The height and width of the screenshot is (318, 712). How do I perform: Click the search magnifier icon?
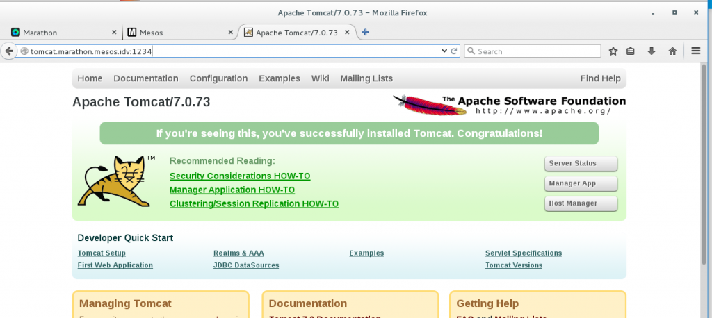pyautogui.click(x=471, y=51)
